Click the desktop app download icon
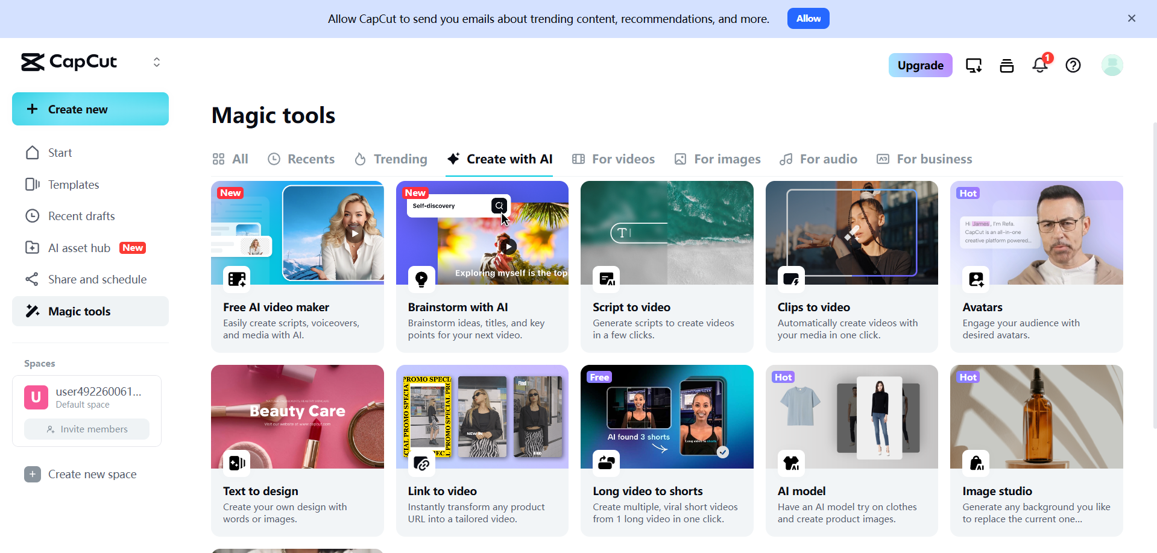The width and height of the screenshot is (1157, 553). coord(973,65)
